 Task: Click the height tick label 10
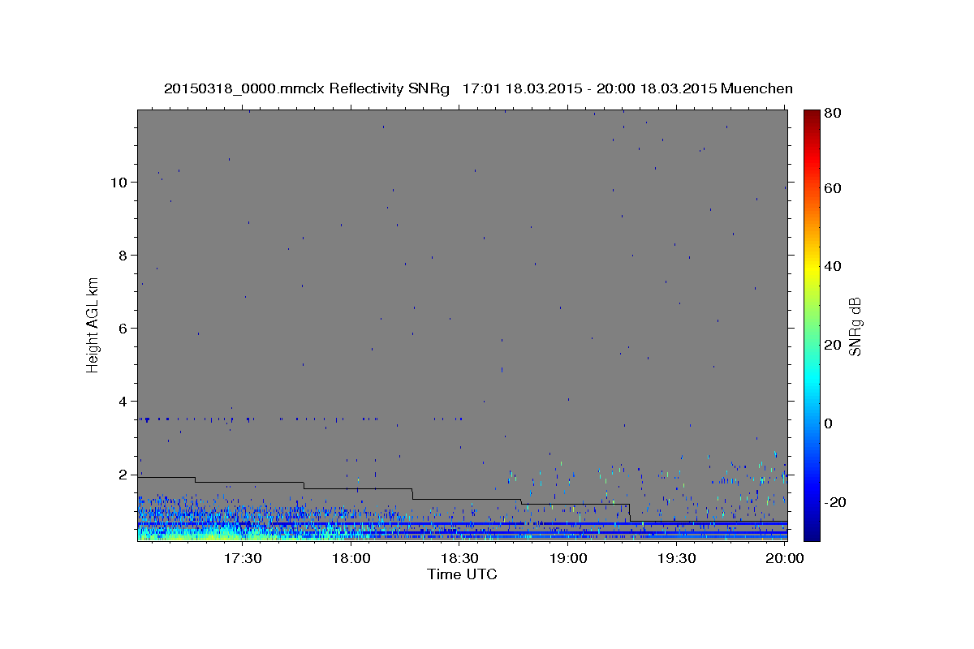(119, 183)
